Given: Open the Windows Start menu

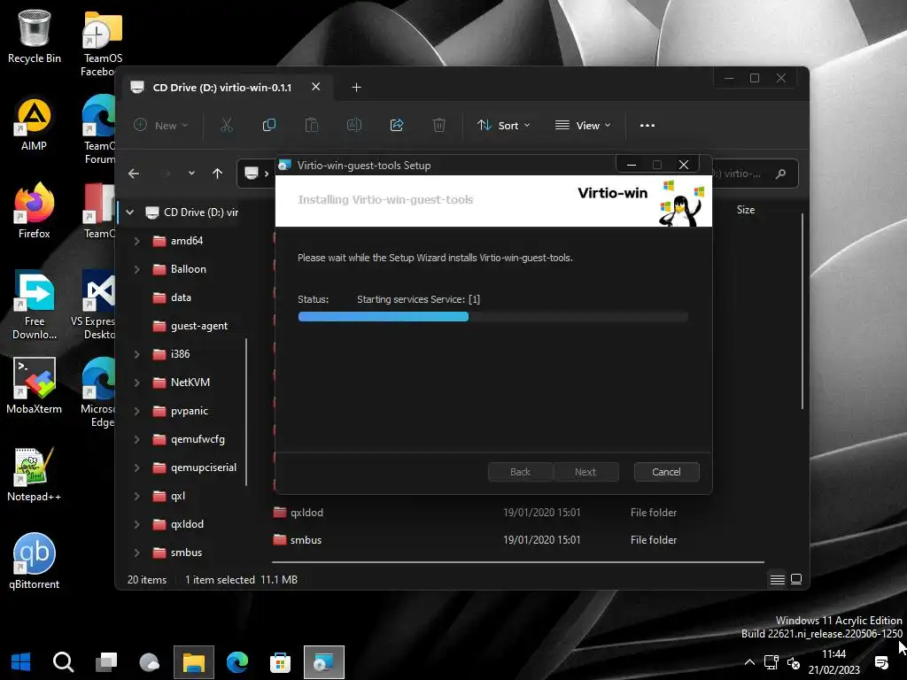Looking at the screenshot, I should click(21, 662).
